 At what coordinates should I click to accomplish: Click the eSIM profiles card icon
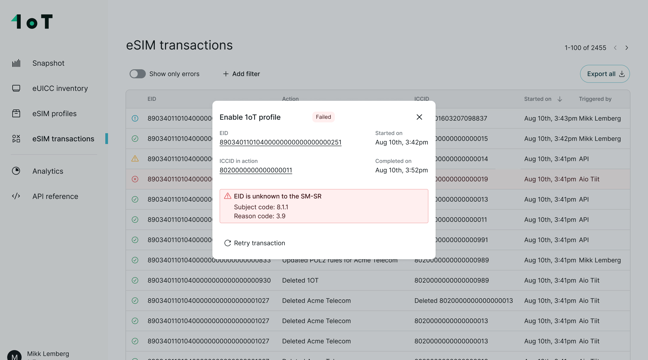pos(16,113)
